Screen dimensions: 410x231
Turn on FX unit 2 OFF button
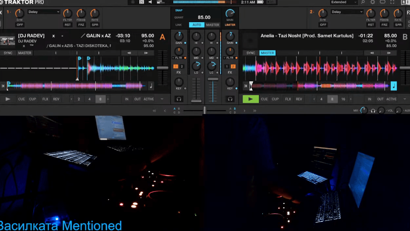point(323,25)
